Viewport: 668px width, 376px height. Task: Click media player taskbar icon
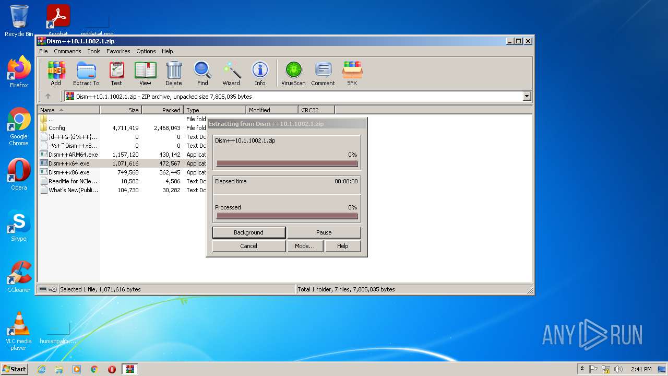(x=77, y=369)
